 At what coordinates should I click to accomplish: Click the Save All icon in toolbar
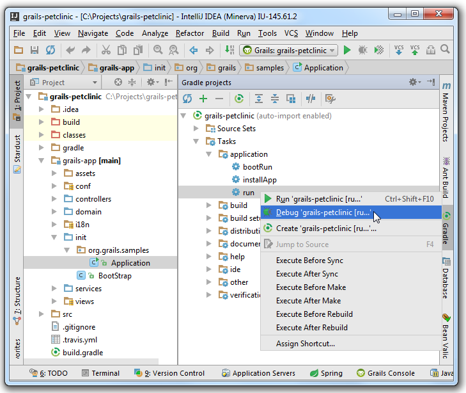[34, 50]
